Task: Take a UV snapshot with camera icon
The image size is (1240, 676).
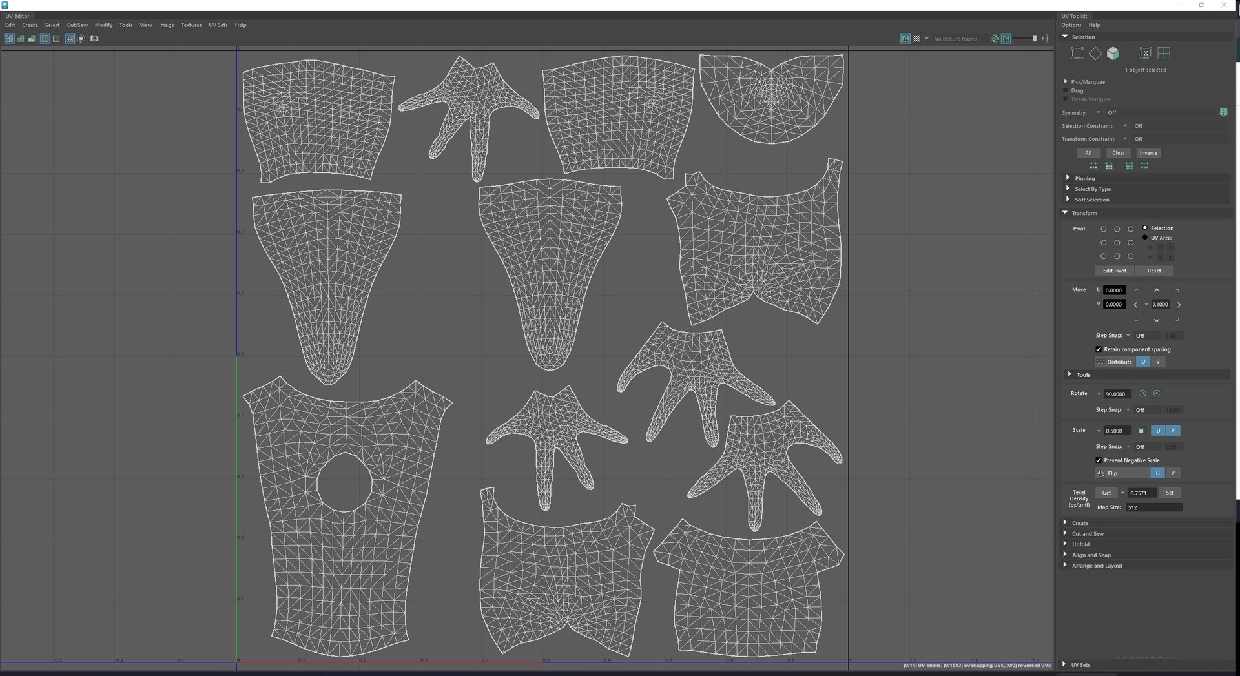Action: [x=94, y=39]
